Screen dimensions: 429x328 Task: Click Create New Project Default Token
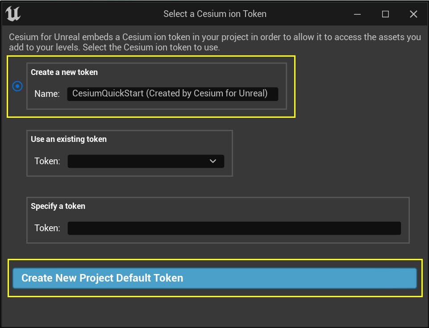tap(214, 278)
